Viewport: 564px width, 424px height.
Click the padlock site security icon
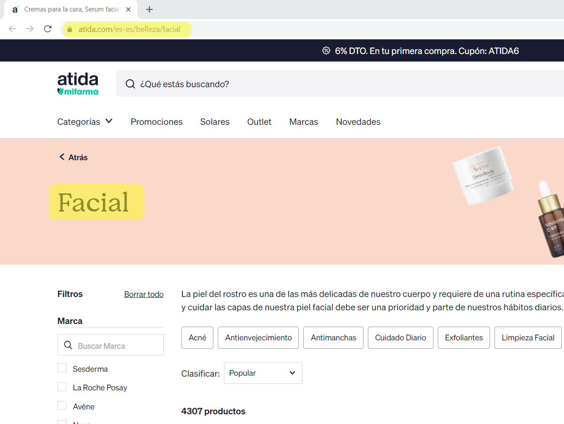tap(70, 29)
